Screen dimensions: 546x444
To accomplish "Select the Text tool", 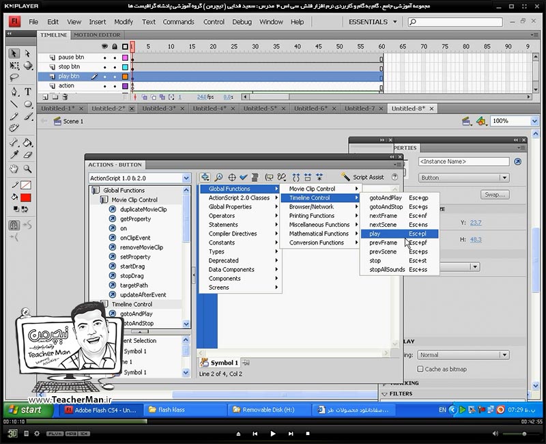I will coord(28,92).
